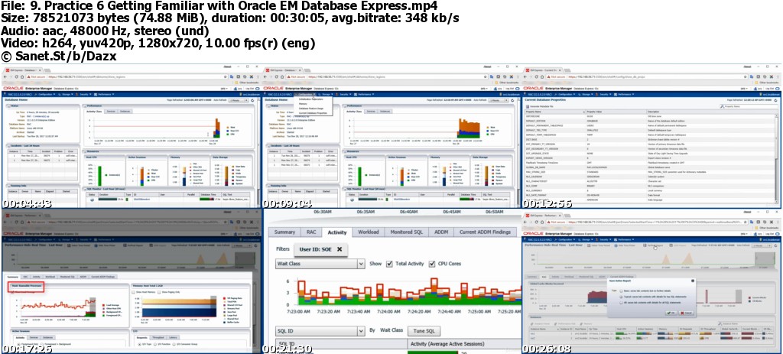783x354 pixels.
Task: Click home icon in 00:26:08 frame browser bar
Action: coord(542,222)
